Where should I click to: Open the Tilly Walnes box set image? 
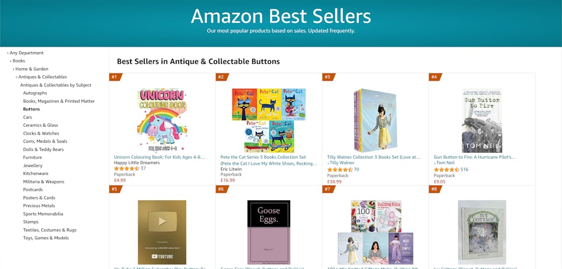(x=375, y=120)
